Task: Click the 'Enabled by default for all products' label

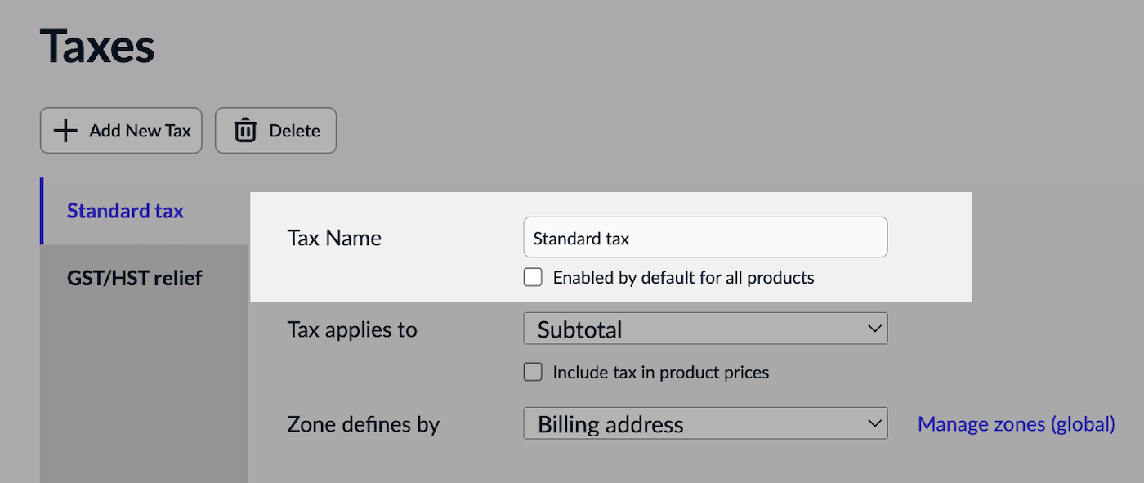Action: [x=683, y=278]
